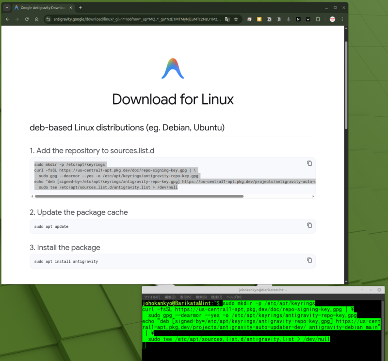
Task: Bookmark this page with the star icon
Action: pos(236,19)
